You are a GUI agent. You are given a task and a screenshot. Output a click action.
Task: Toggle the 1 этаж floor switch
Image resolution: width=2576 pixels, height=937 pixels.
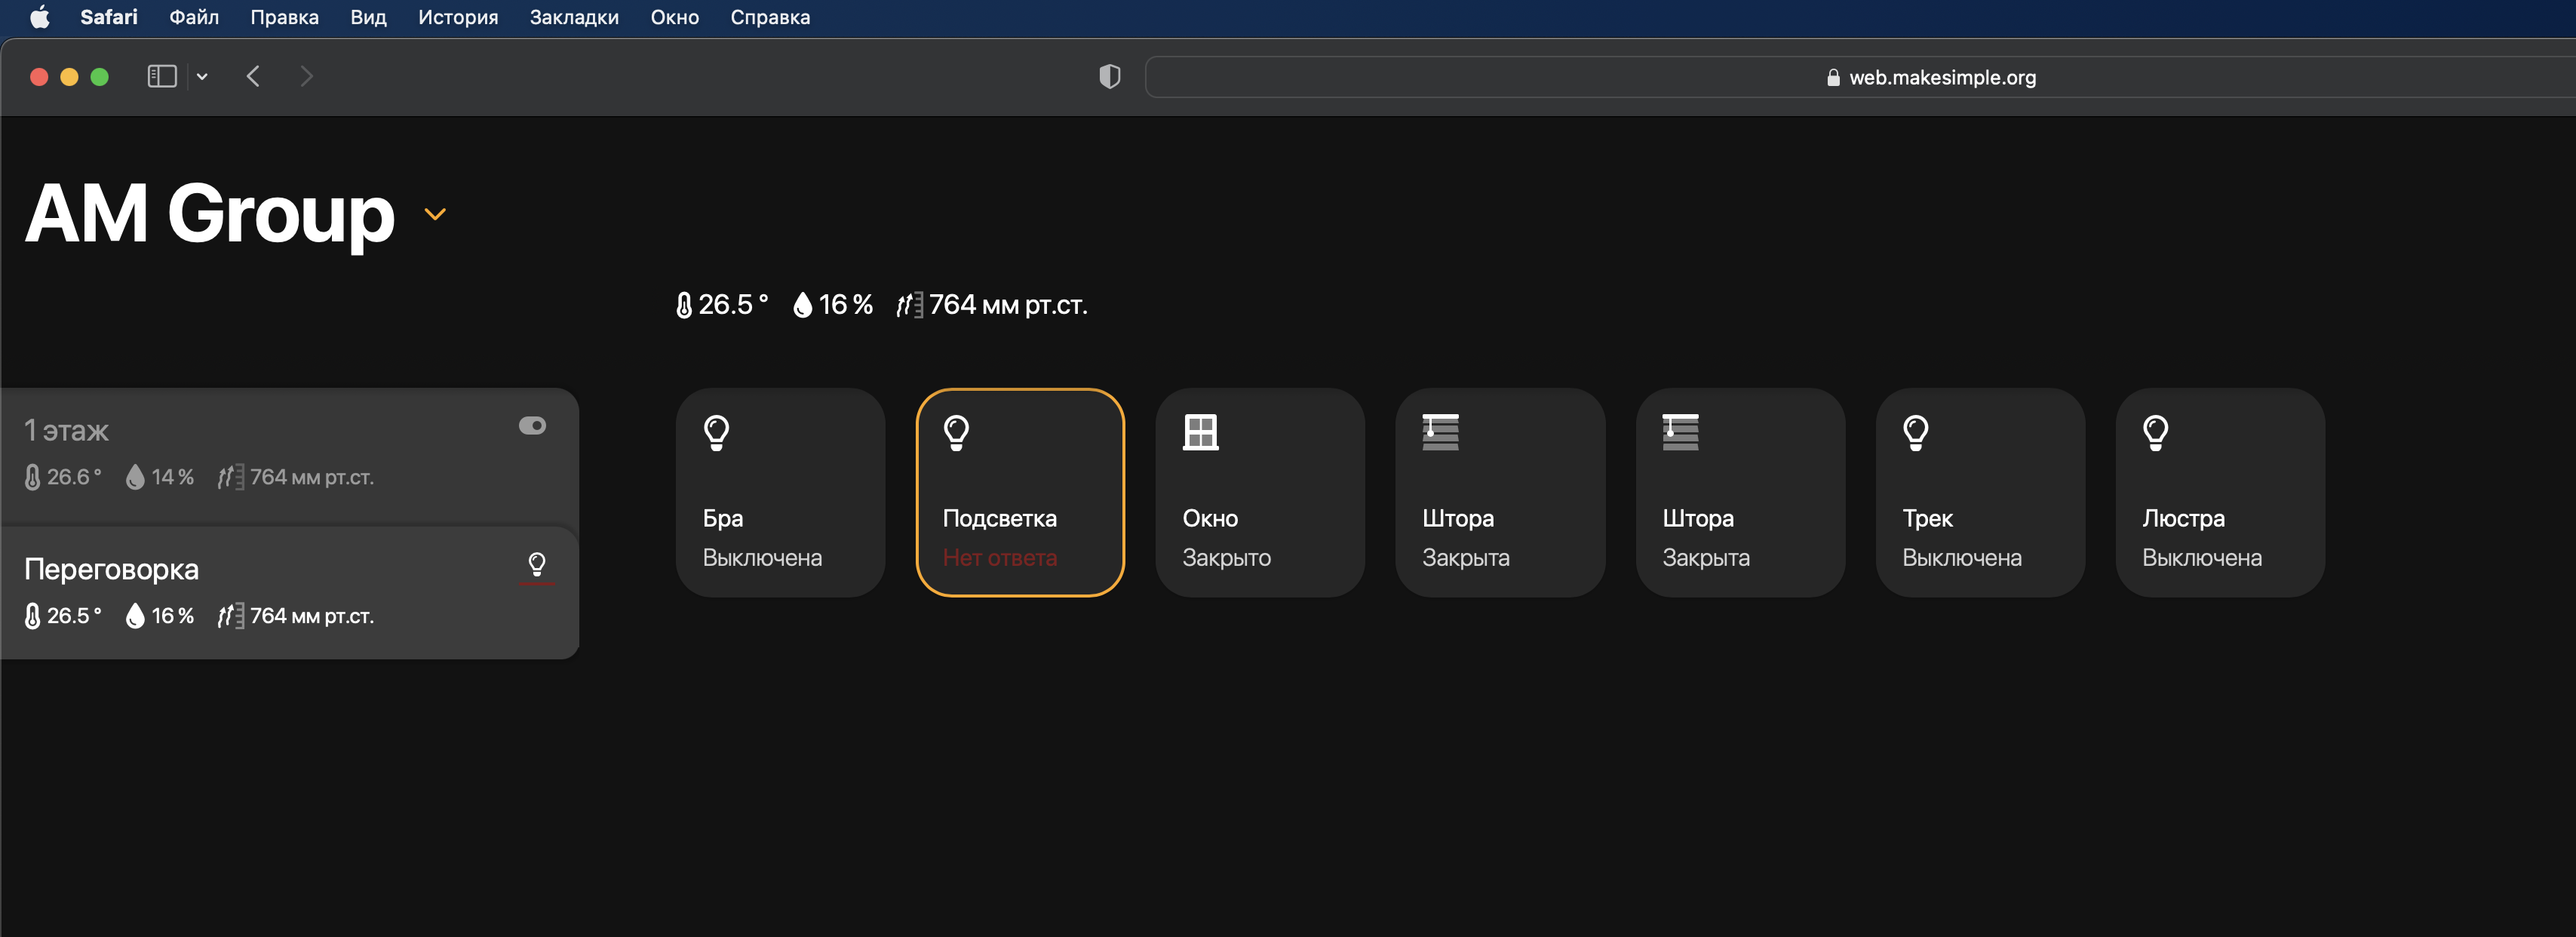(532, 426)
